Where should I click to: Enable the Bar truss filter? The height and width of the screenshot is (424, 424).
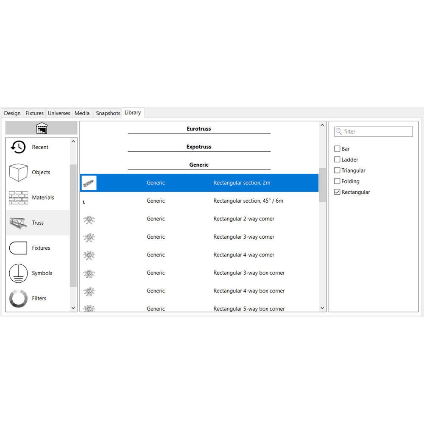click(x=337, y=149)
